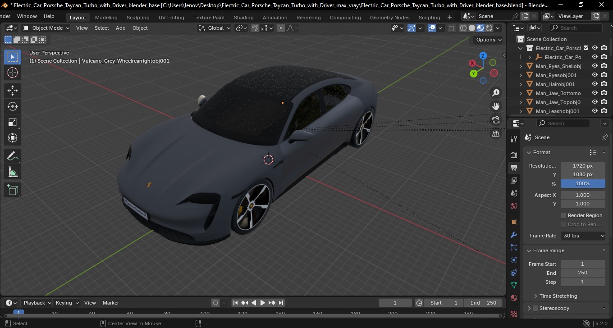
Task: Activate the Select Box tool
Action: pyautogui.click(x=13, y=57)
